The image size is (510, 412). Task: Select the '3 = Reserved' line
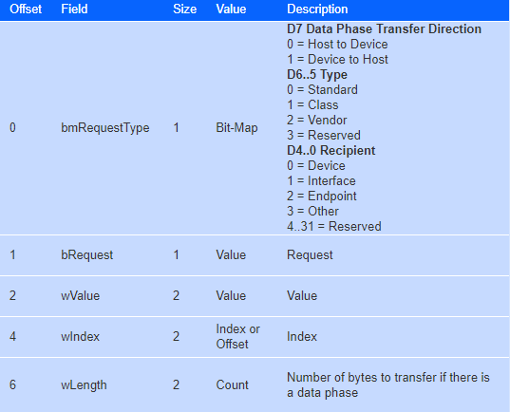[324, 135]
